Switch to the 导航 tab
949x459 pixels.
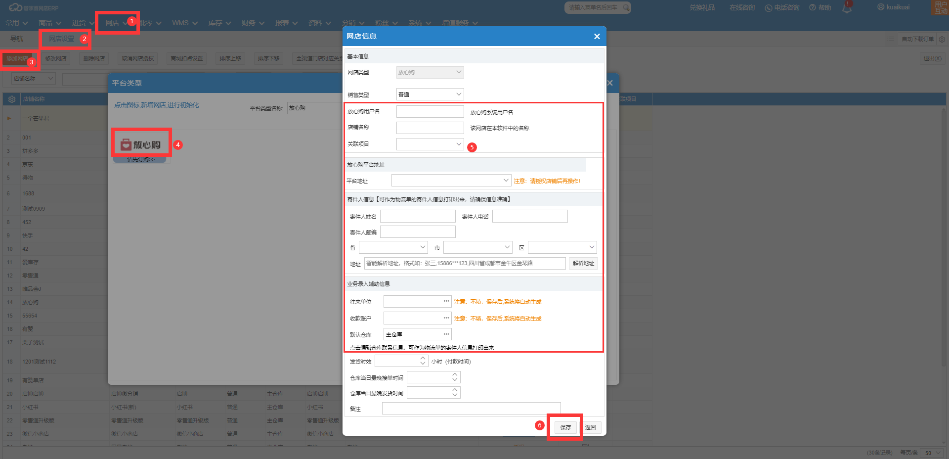click(17, 39)
